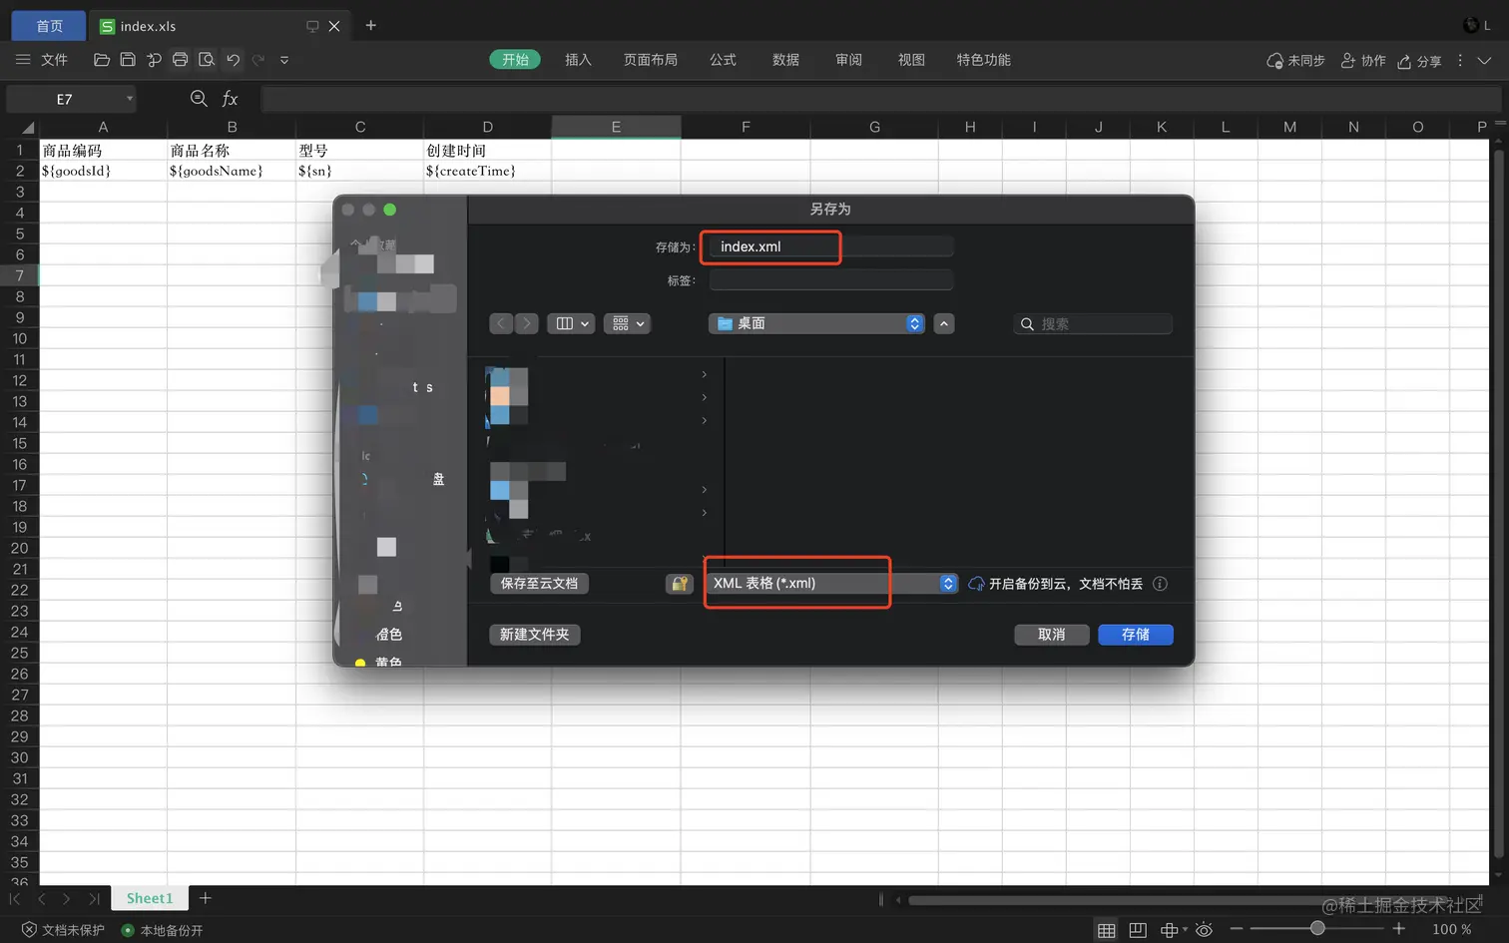The height and width of the screenshot is (943, 1509).
Task: Click the 文档未保护 shield icon
Action: pyautogui.click(x=29, y=930)
